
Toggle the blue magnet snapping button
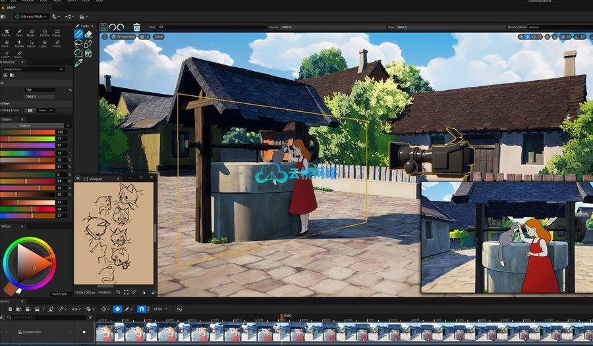(141, 309)
